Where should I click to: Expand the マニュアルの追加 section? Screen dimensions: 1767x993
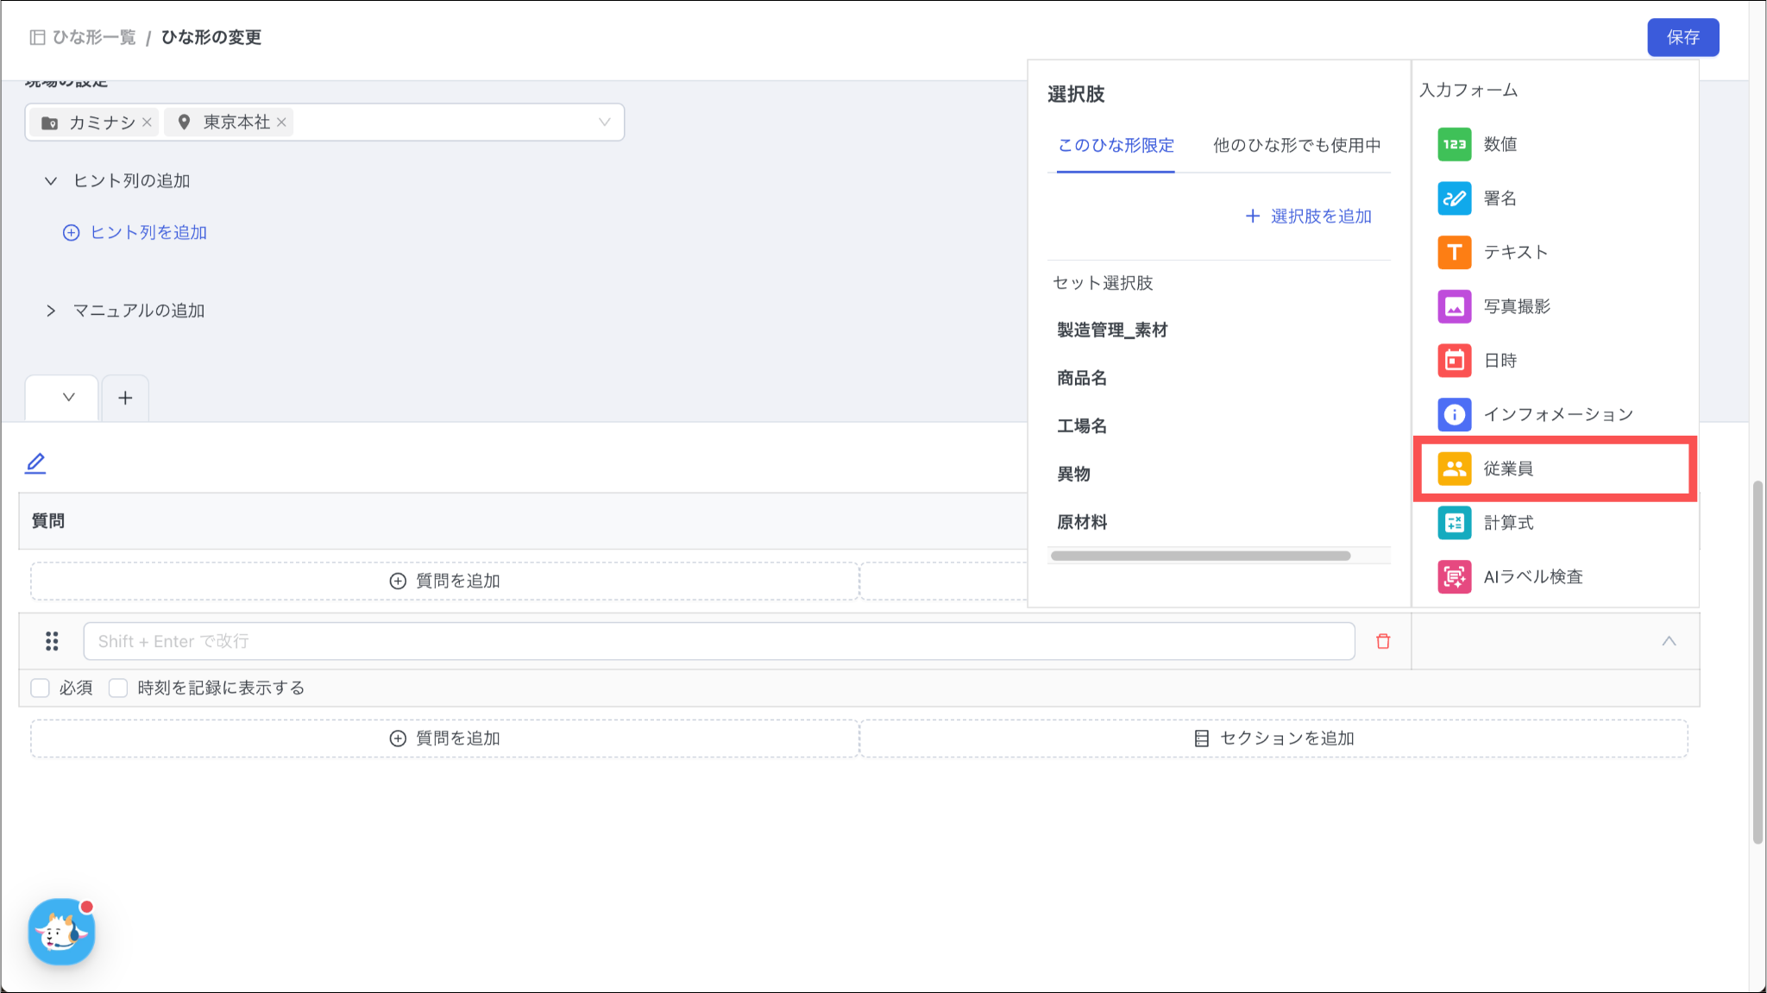coord(51,311)
